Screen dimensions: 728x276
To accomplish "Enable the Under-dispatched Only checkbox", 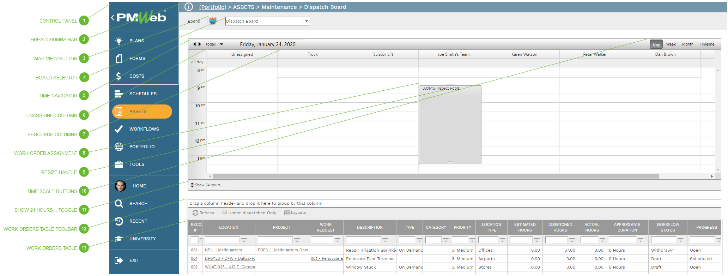I will click(225, 212).
